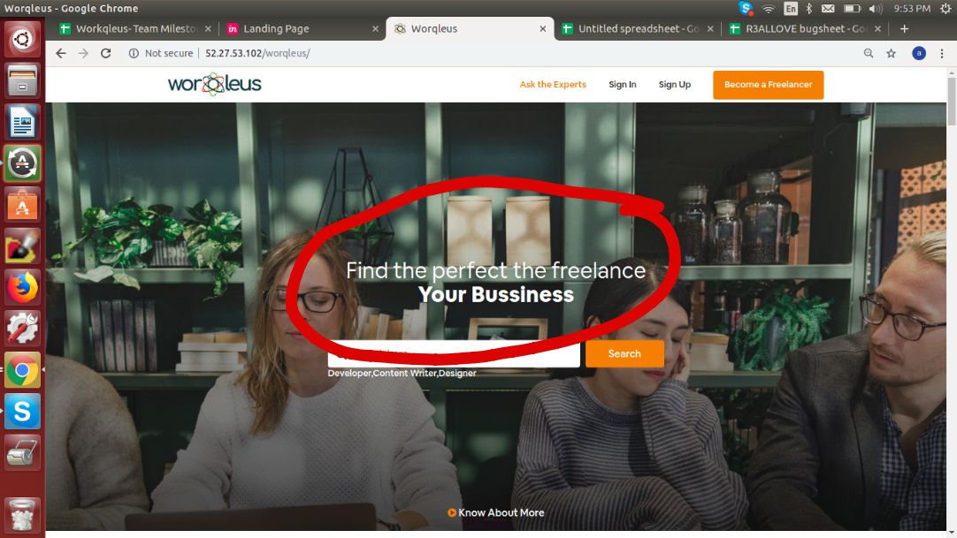Click Become a Freelancer button
Image resolution: width=957 pixels, height=538 pixels.
[x=768, y=85]
